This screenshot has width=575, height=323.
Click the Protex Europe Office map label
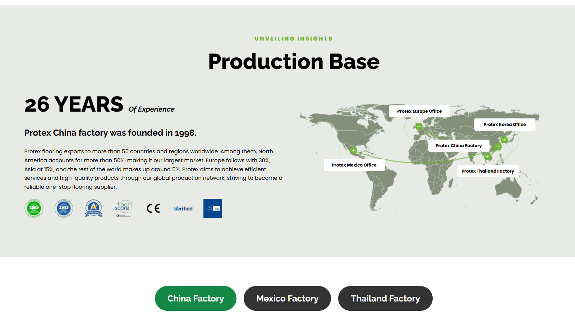419,111
